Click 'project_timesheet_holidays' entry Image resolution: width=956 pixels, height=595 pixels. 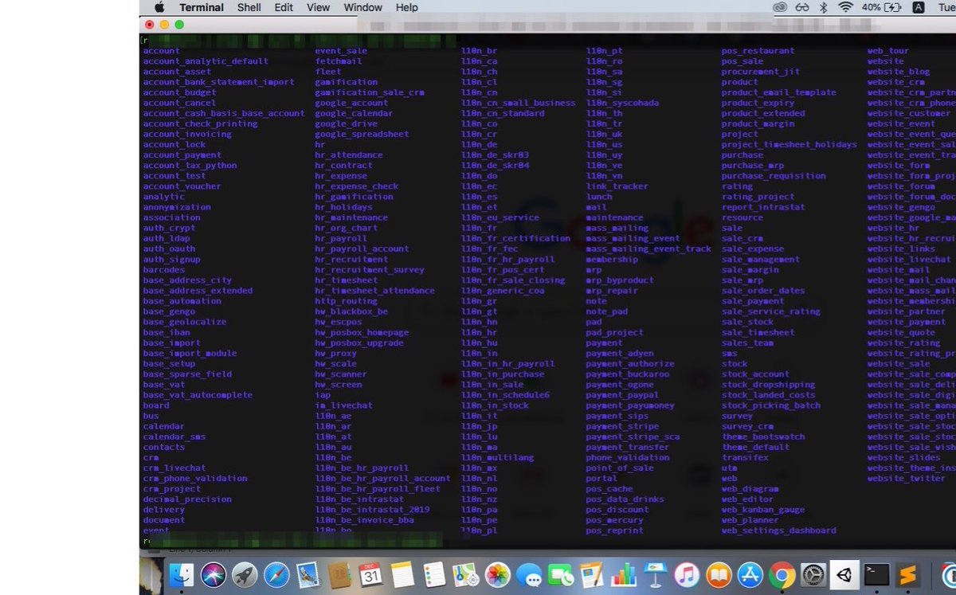coord(789,144)
